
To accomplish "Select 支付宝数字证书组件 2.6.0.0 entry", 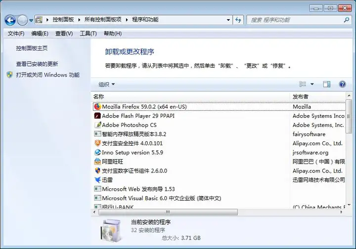I will [134, 171].
